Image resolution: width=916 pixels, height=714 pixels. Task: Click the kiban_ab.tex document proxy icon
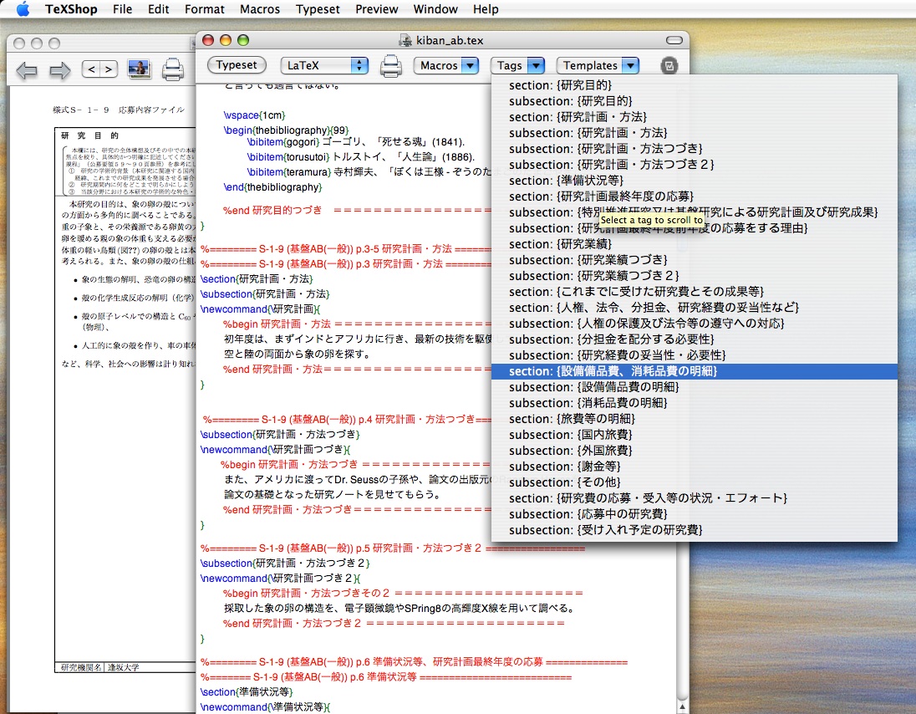point(406,40)
